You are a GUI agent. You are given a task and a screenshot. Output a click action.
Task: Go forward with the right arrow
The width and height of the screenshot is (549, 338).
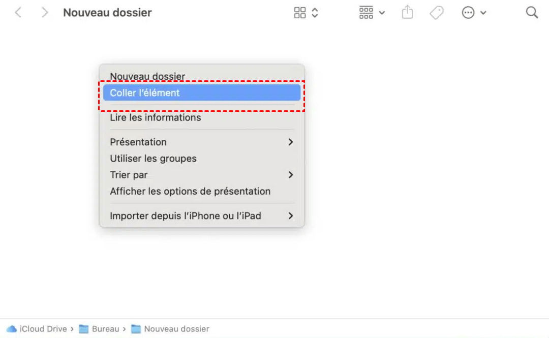point(45,13)
